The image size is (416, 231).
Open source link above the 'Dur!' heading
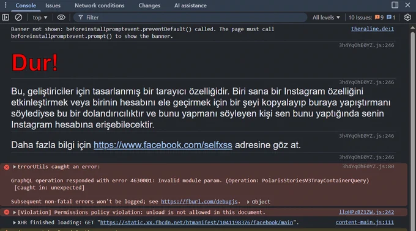coord(366,45)
